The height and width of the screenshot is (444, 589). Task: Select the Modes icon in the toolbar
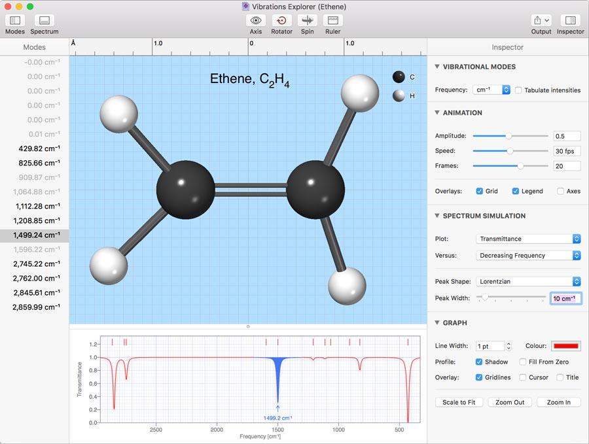(x=14, y=22)
